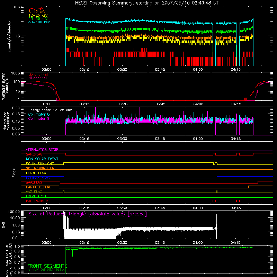
Task: Select the cyan 50-100 keV legend entry
Action: 39,22
